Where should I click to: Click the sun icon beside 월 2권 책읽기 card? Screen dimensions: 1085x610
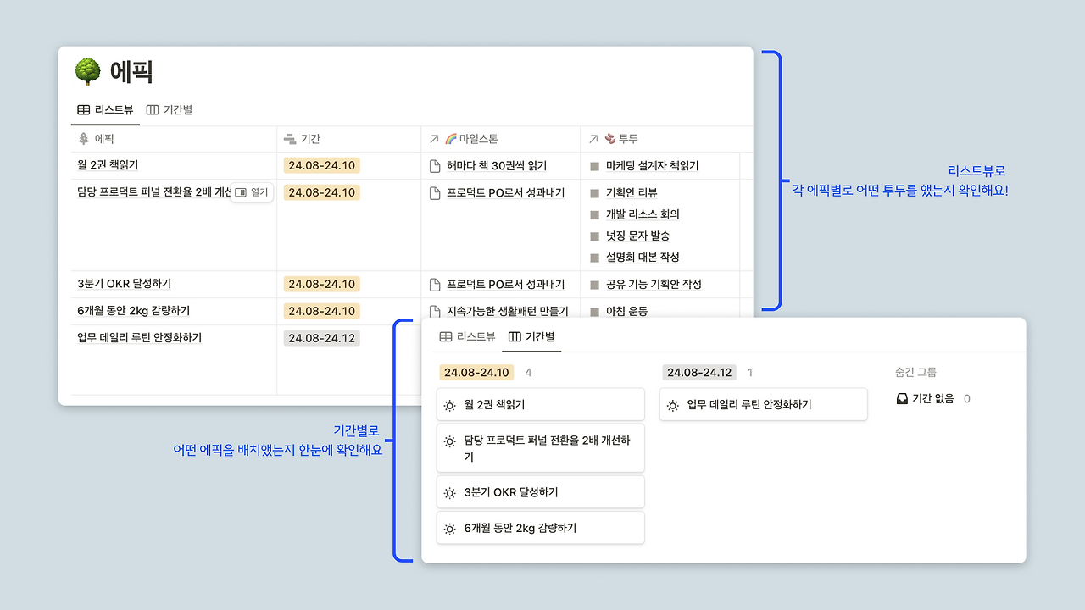pos(449,404)
